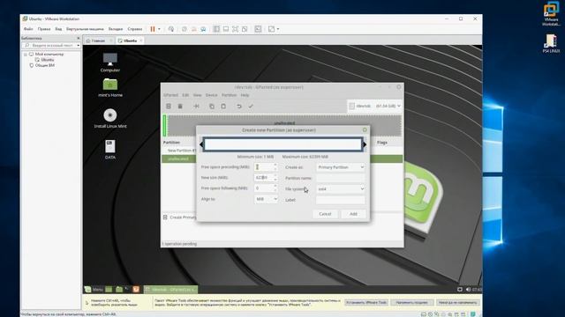Viewport: 565px width, 317px height.
Task: Open the Partition menu in GParted
Action: pos(229,95)
